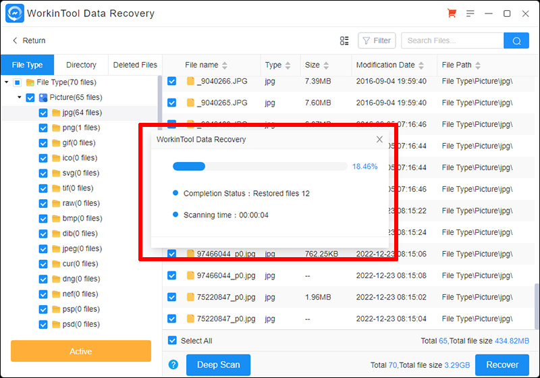Image resolution: width=540 pixels, height=378 pixels.
Task: Collapse the Picture(65 files) tree node
Action: pyautogui.click(x=20, y=97)
